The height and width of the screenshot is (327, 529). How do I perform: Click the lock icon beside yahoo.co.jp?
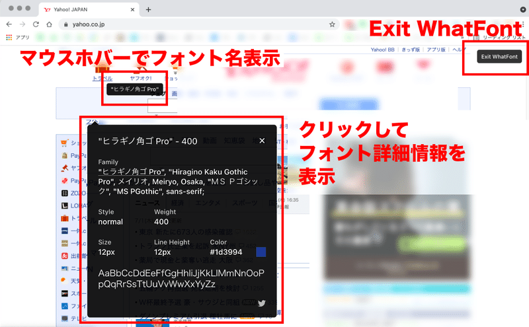(x=65, y=24)
